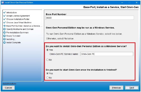141x92 pixels.
Task: Click the InstallAnywhere label
Action: click(x=9, y=84)
